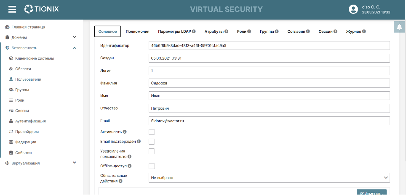The image size is (406, 195).
Task: Switch to the Полномочия tab
Action: pos(137,32)
